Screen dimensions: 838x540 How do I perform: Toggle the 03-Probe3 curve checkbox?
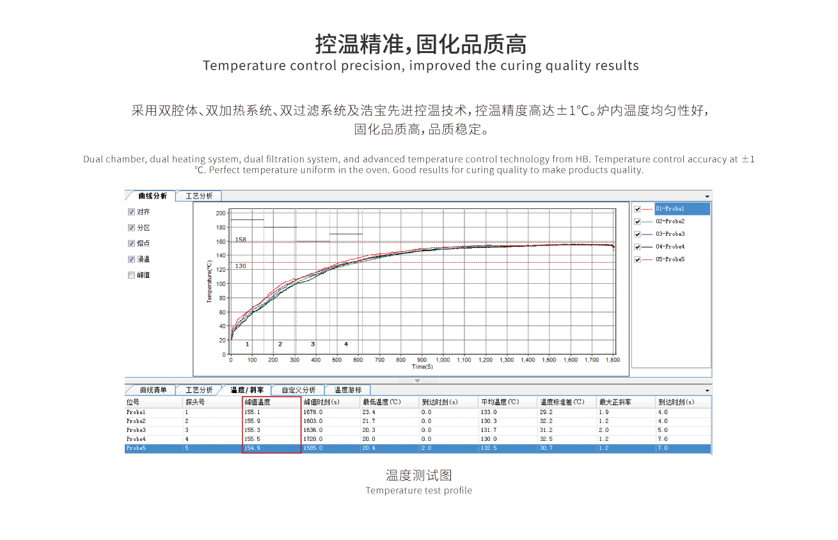click(x=637, y=234)
